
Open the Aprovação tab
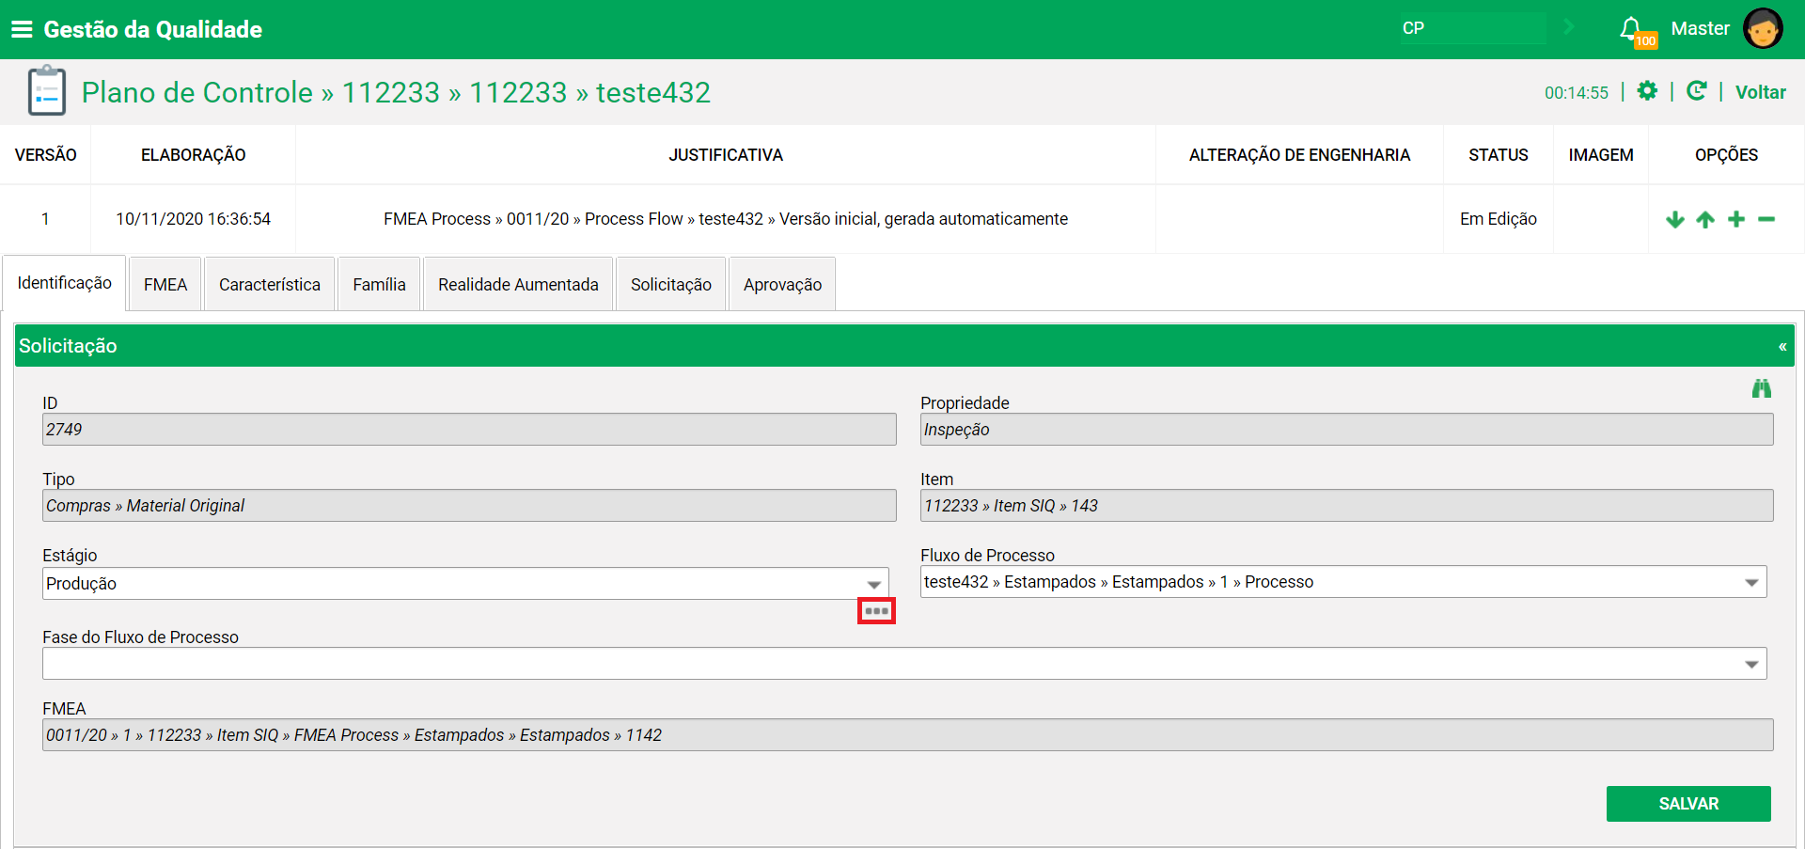(782, 284)
